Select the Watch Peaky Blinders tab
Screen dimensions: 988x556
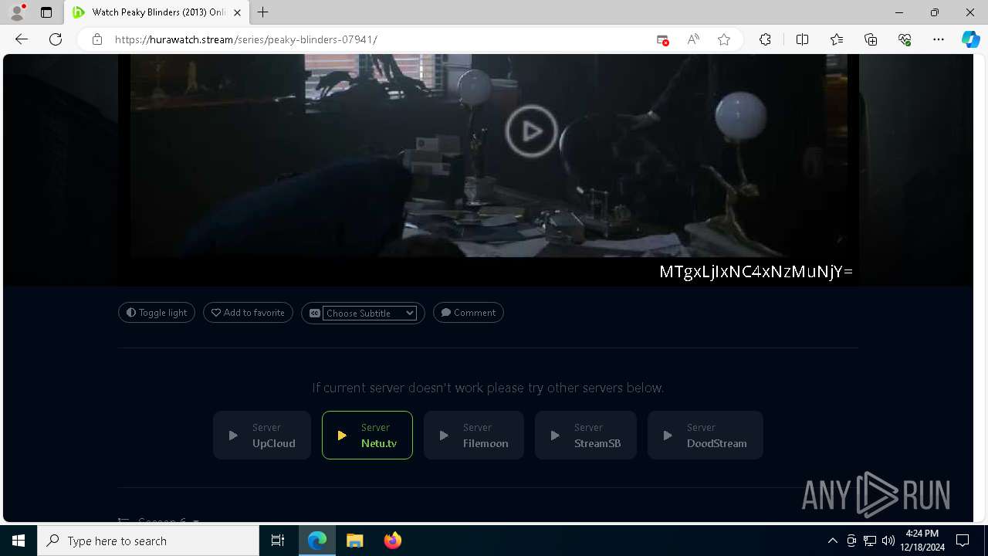[157, 12]
